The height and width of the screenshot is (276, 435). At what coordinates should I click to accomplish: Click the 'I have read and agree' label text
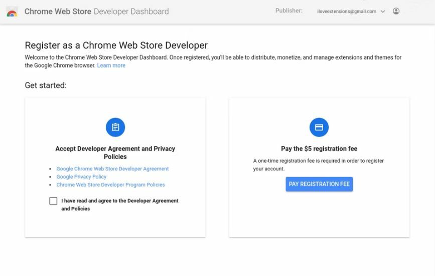(x=120, y=204)
